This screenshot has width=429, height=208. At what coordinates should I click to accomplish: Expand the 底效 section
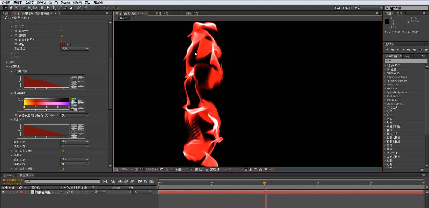7,62
